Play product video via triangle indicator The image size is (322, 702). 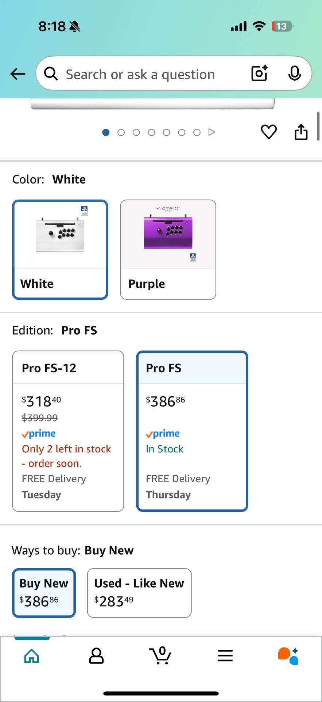tap(212, 132)
